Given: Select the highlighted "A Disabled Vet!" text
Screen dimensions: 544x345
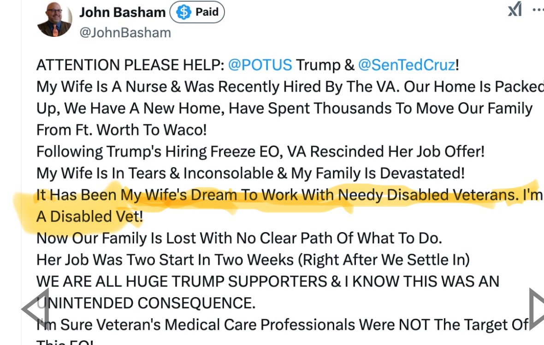Looking at the screenshot, I should (x=90, y=216).
